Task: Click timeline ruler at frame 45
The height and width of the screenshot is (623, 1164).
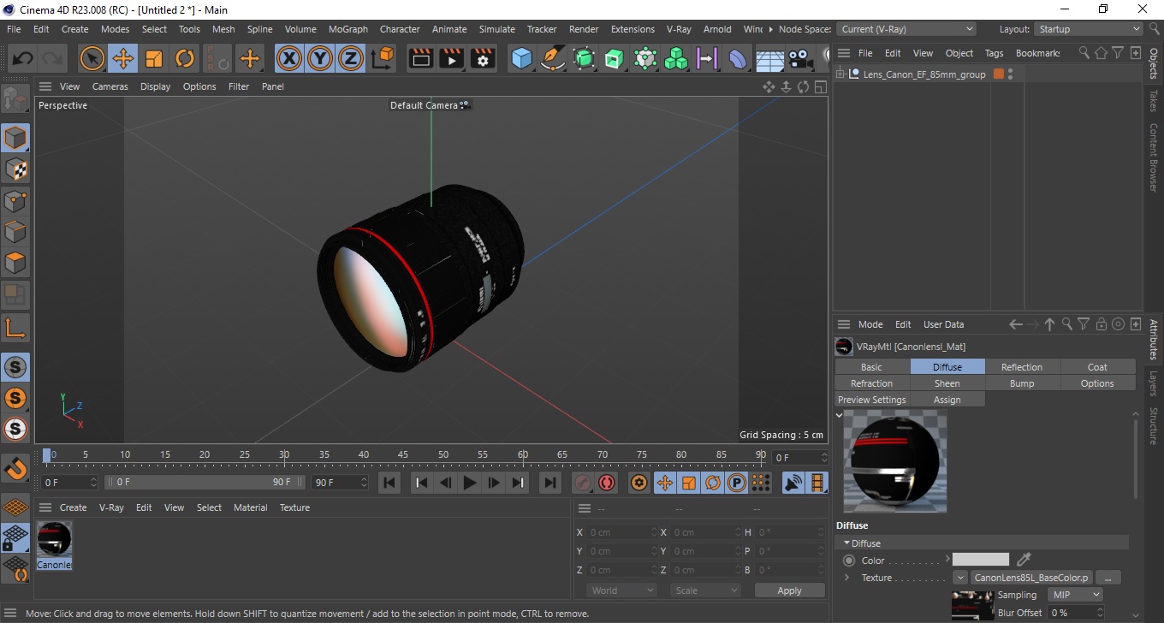Action: pos(403,454)
